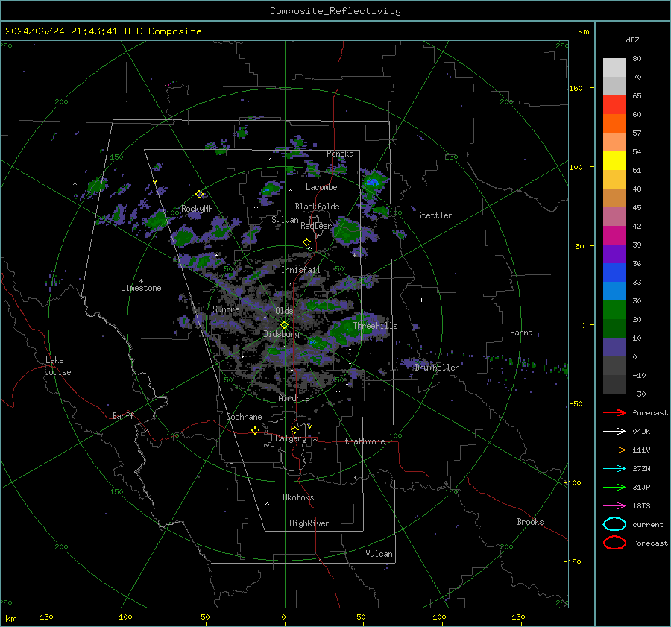Select the orange 111V arrow icon
Screen dimensions: 671x627
click(x=614, y=450)
